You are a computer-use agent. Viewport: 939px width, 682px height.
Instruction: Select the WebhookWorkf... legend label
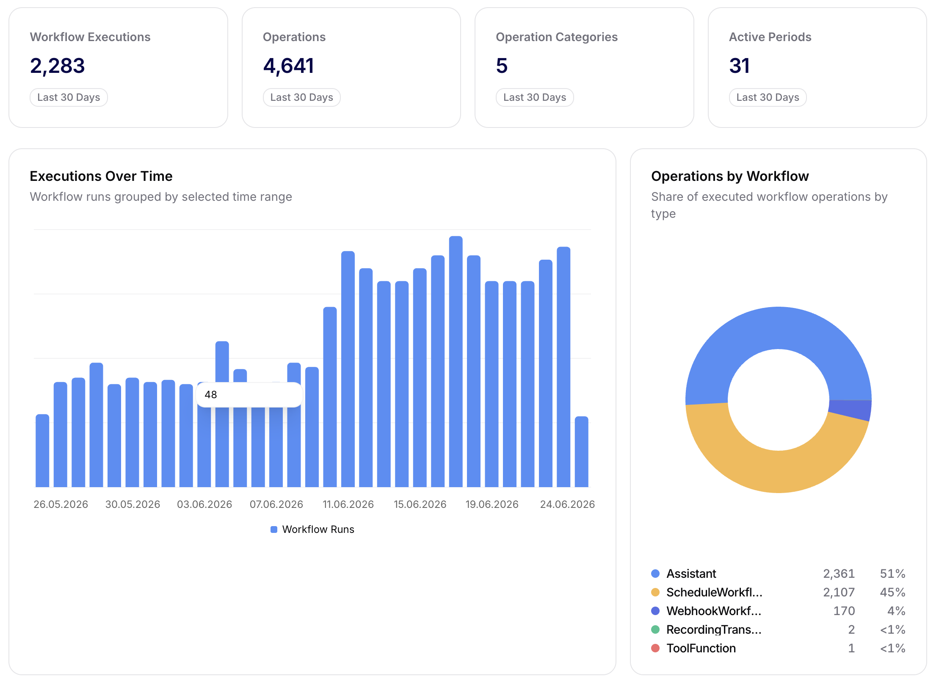click(714, 611)
